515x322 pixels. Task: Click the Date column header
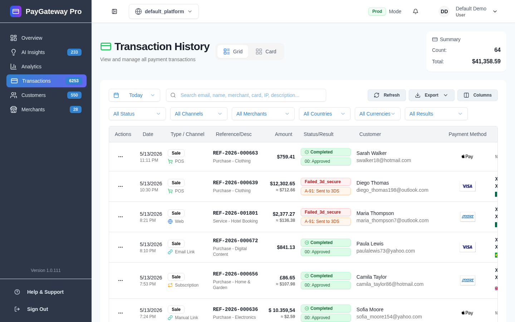coord(148,134)
